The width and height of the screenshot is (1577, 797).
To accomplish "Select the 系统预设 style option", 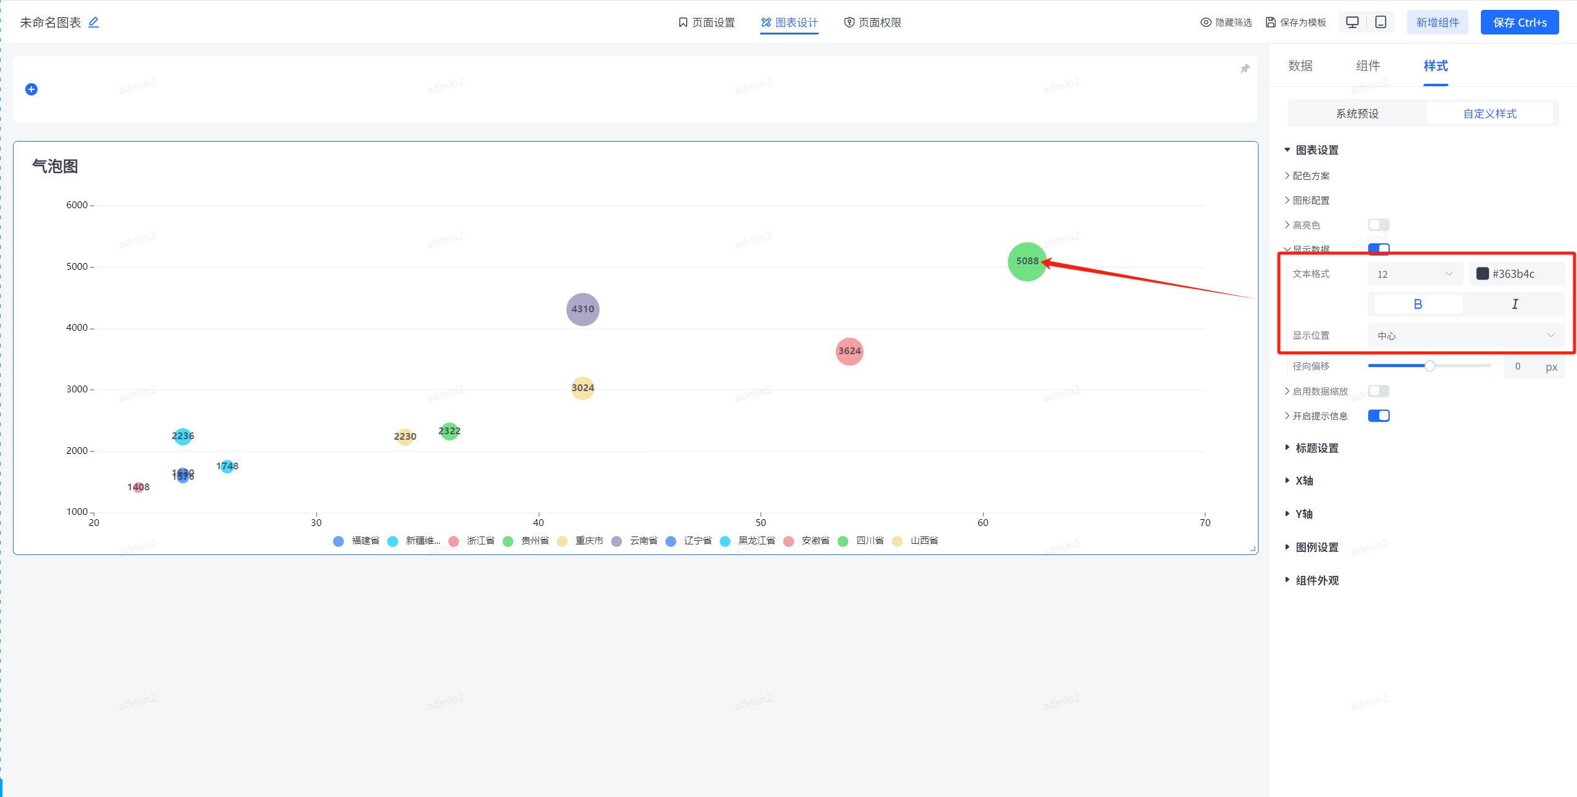I will 1357,114.
